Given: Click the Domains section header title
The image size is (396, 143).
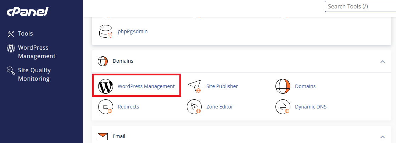Looking at the screenshot, I should [123, 61].
